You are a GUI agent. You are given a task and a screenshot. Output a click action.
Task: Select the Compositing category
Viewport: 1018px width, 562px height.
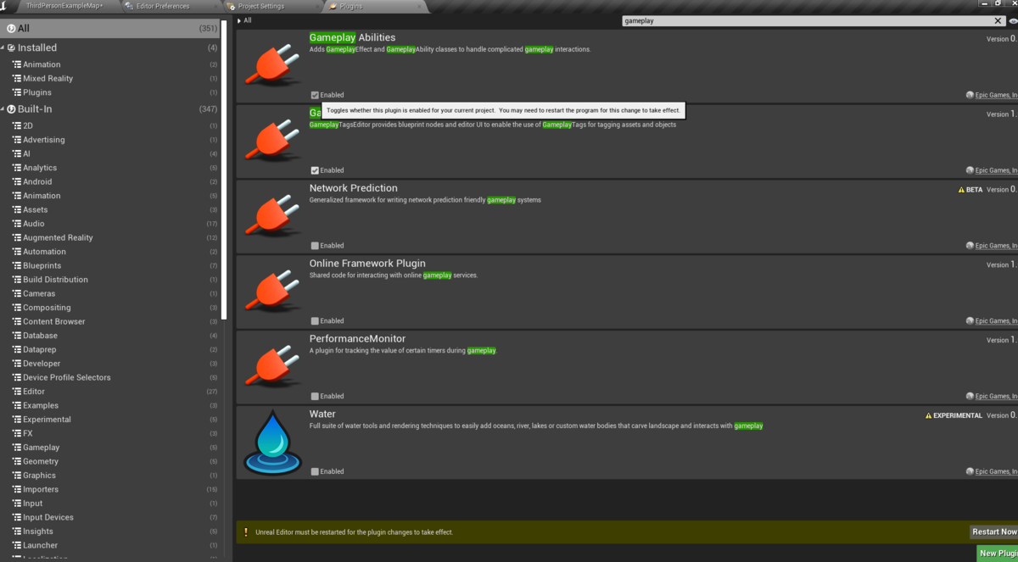[x=110, y=308]
